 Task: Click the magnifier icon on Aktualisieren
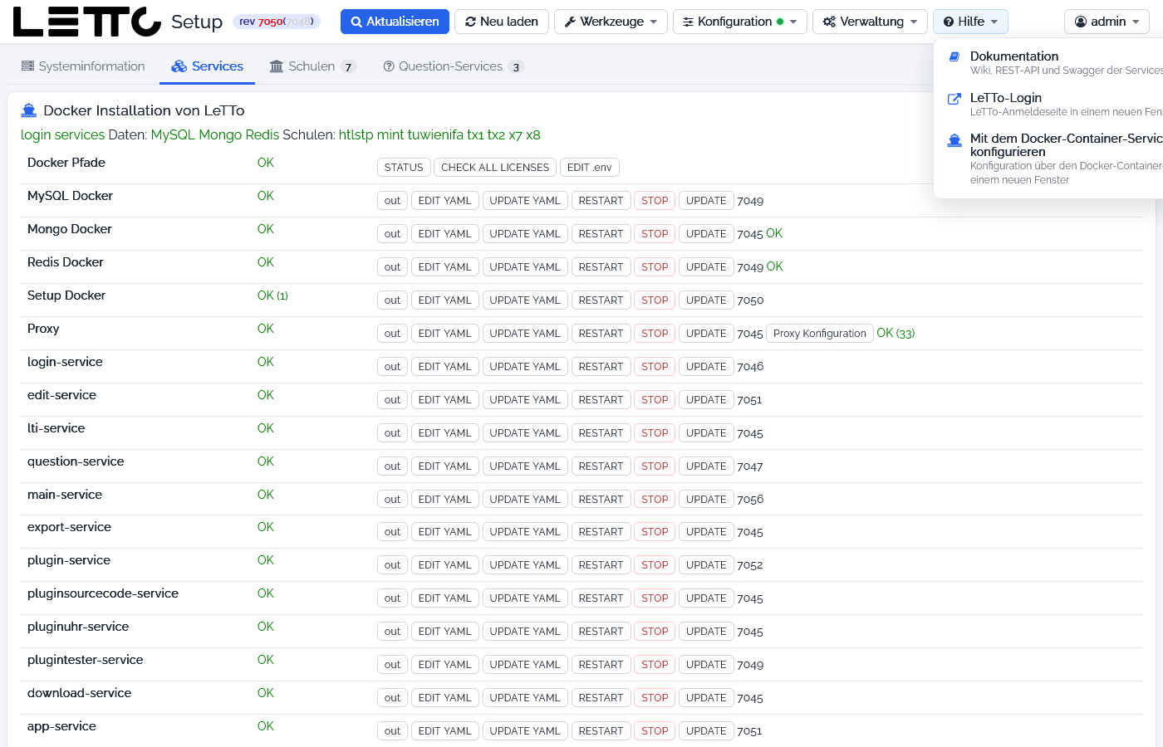(x=356, y=22)
